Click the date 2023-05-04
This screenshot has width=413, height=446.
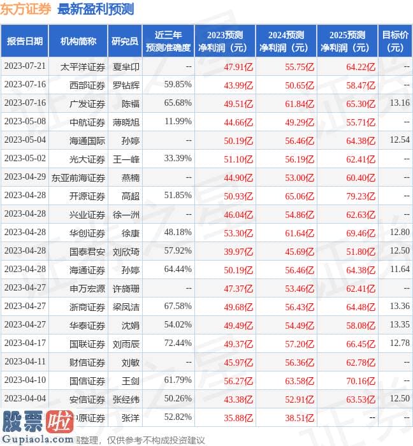[x=25, y=140]
